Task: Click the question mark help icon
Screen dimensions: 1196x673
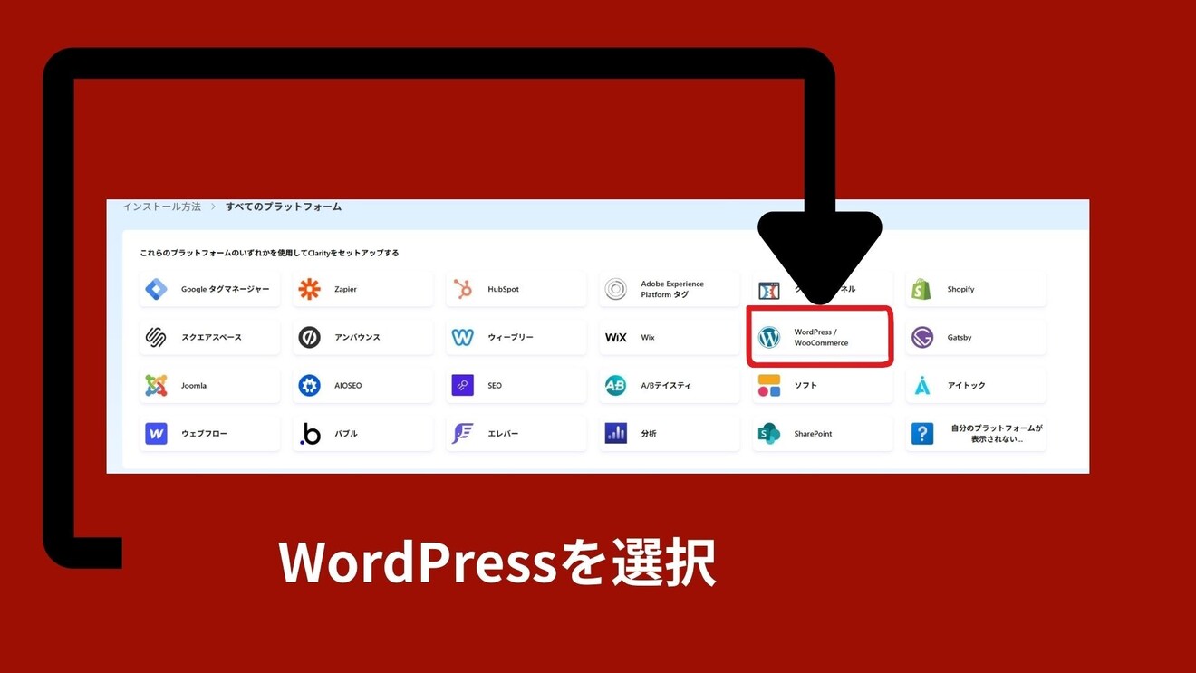Action: [x=922, y=433]
